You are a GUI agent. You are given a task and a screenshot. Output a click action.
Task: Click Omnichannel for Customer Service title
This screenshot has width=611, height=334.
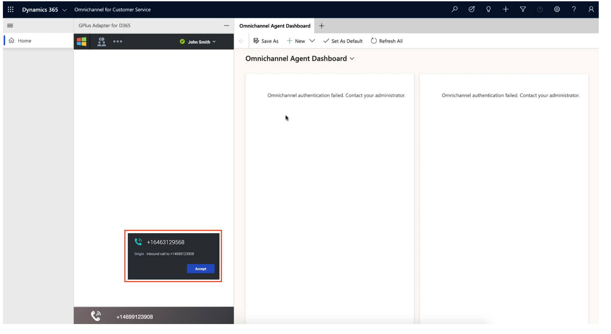112,10
